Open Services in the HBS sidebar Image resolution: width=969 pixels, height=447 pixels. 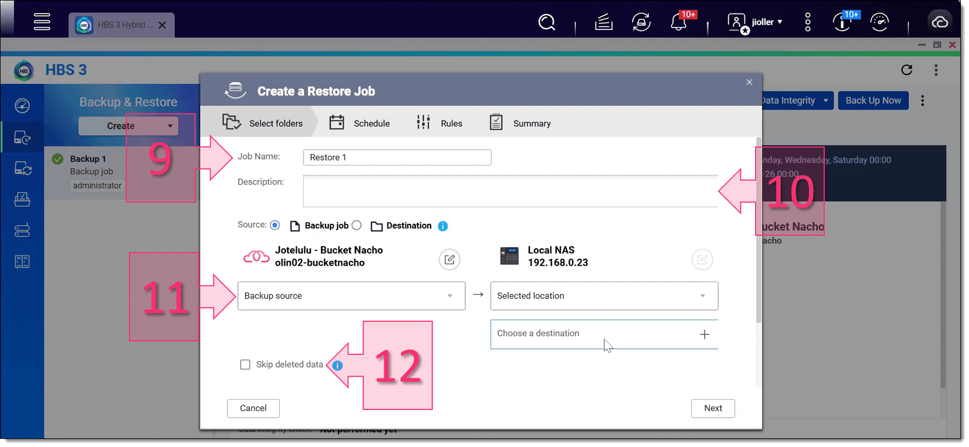click(x=22, y=199)
